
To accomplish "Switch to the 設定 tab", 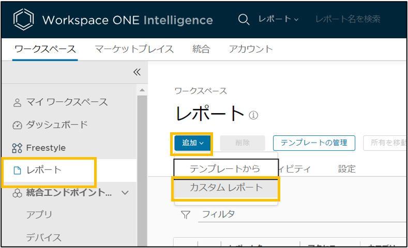I will tap(346, 169).
